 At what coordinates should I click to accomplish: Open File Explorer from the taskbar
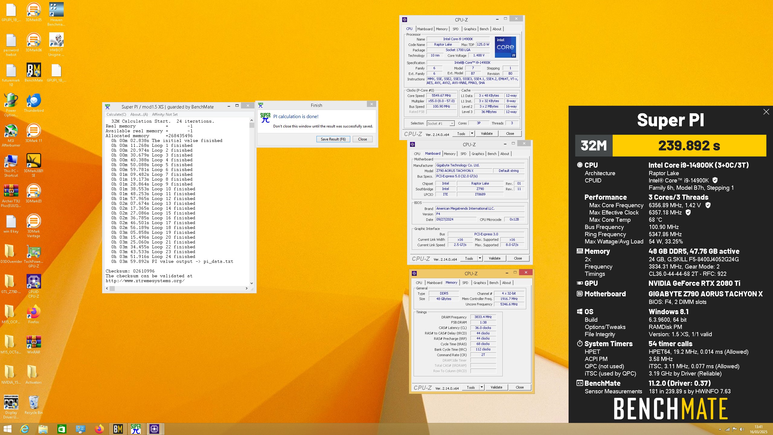[x=43, y=429]
